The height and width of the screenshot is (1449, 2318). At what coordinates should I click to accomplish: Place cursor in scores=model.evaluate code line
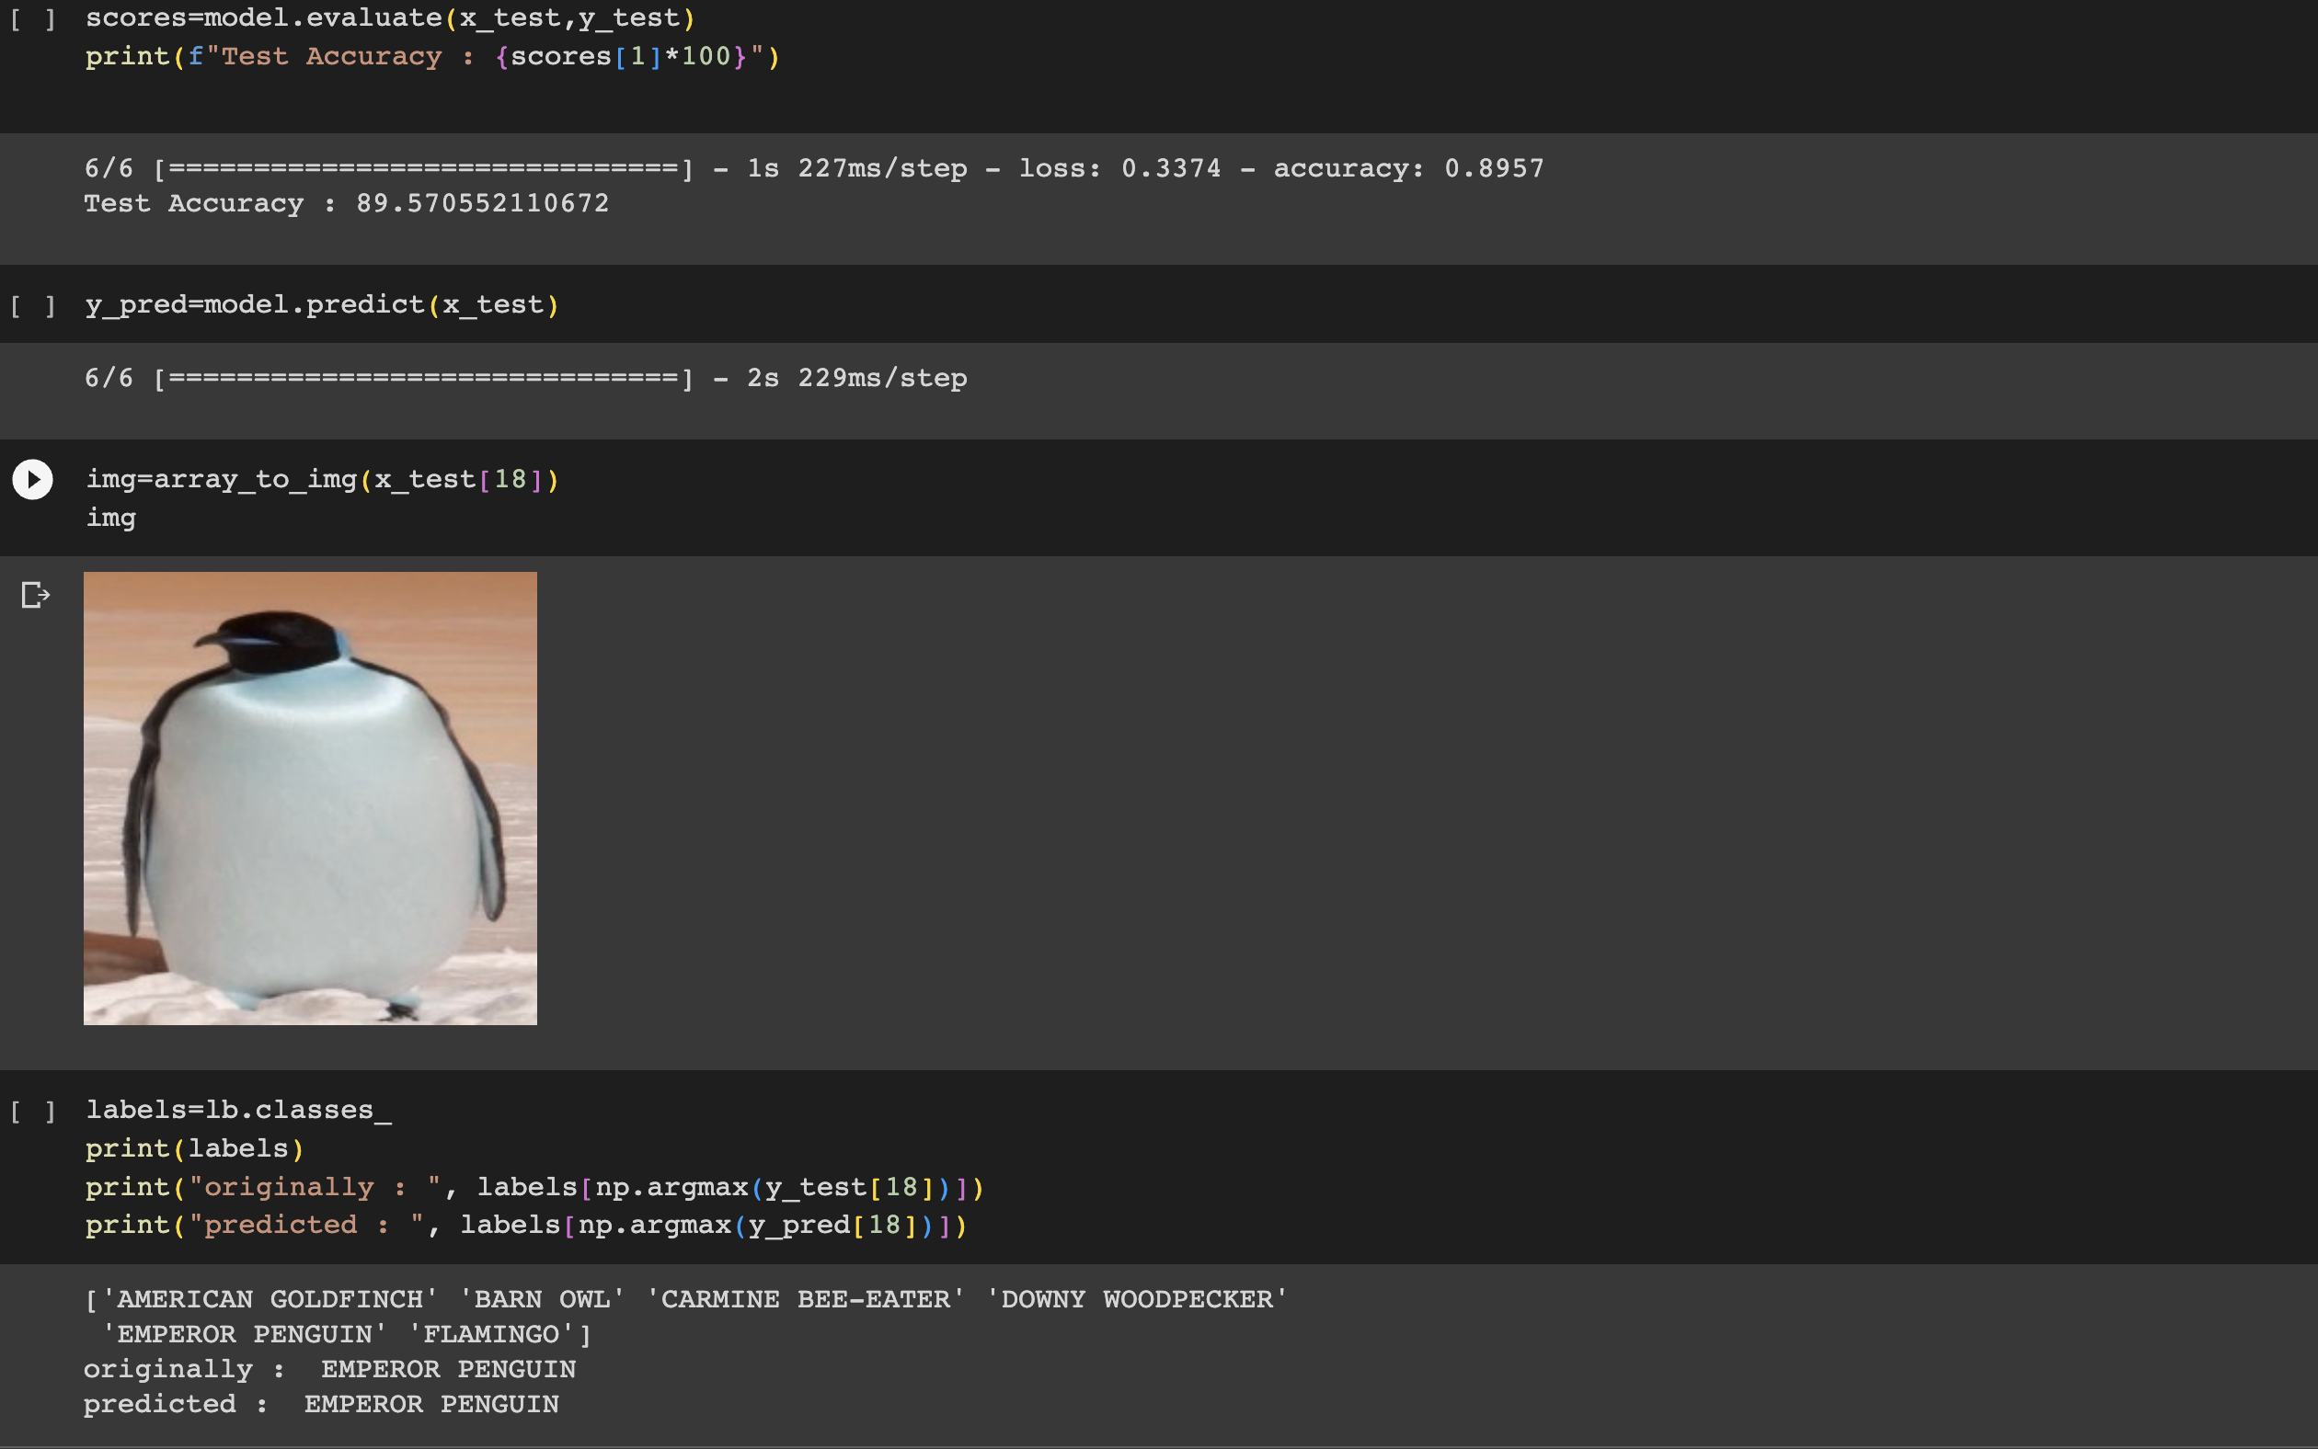pyautogui.click(x=388, y=18)
